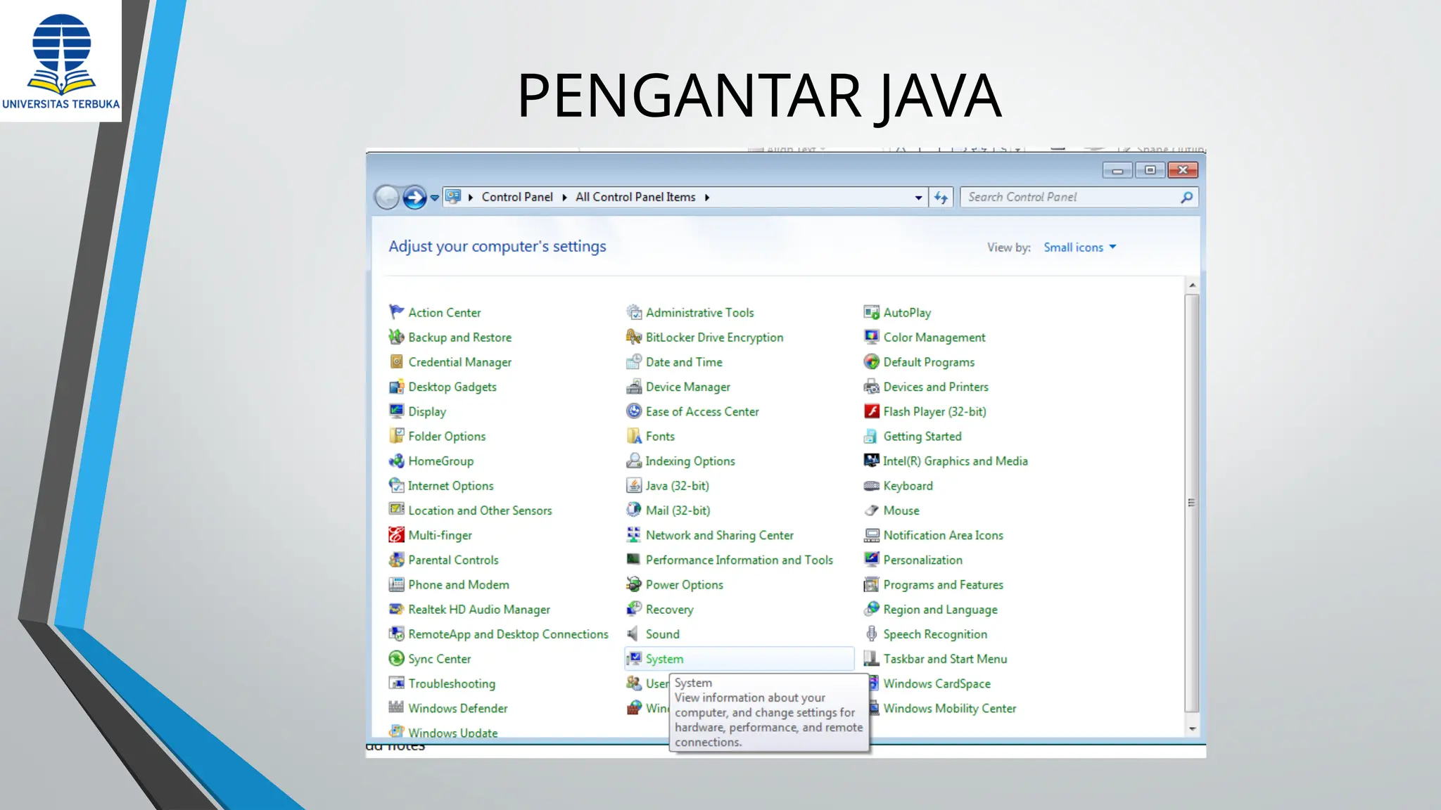Click the Forward navigation arrow button
The width and height of the screenshot is (1441, 810).
coord(414,198)
